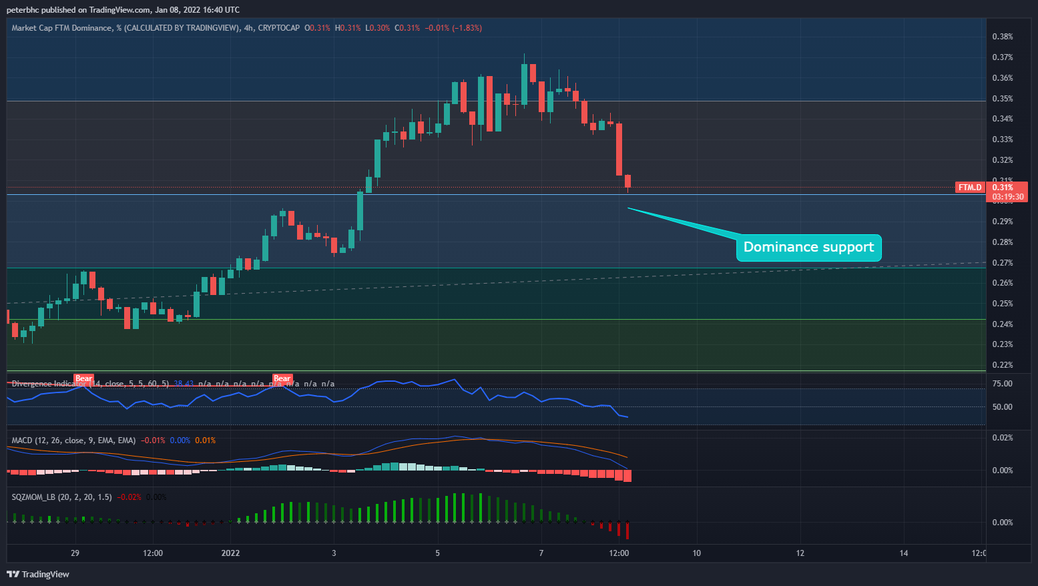Click the 14 date label on time axis
Image resolution: width=1038 pixels, height=586 pixels.
tap(904, 553)
